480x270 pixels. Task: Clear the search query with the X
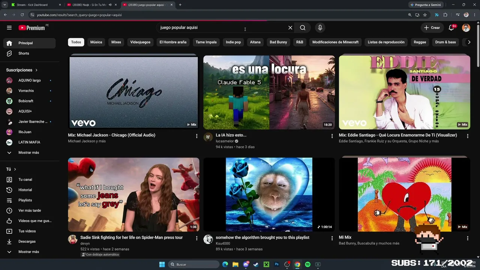[290, 28]
